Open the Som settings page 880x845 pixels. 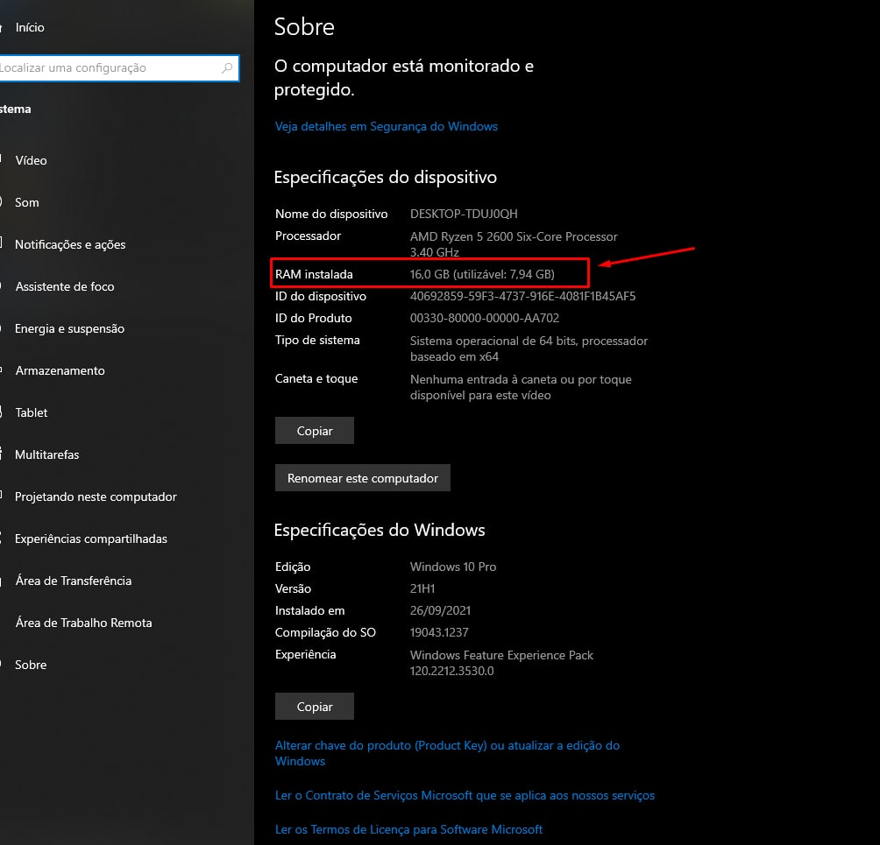[27, 202]
